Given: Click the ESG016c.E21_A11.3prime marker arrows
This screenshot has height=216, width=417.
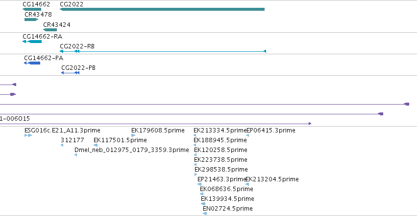Looking at the screenshot, I should [28, 135].
